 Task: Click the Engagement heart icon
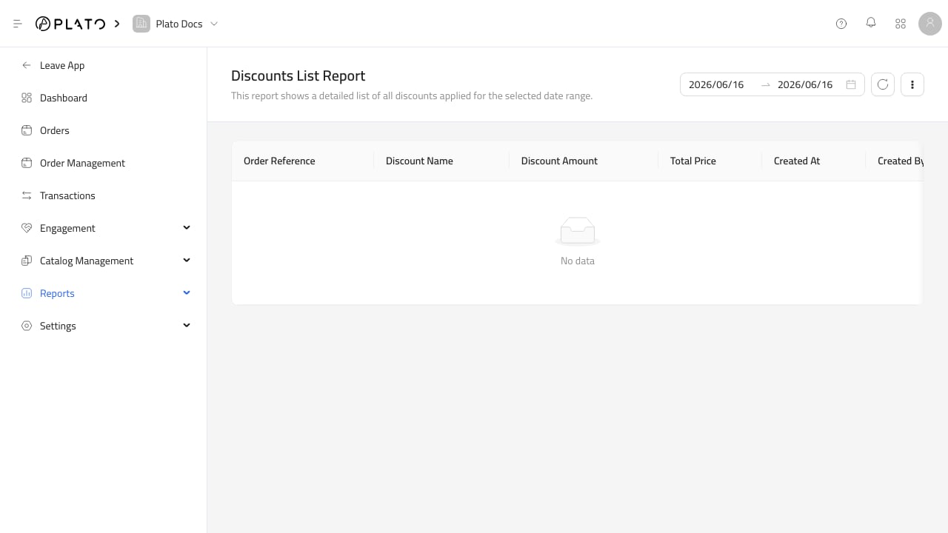click(x=27, y=228)
